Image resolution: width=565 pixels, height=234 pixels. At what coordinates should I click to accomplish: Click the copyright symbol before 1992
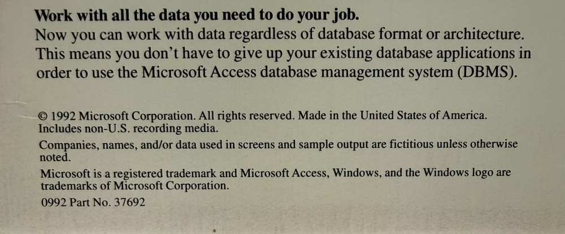pyautogui.click(x=43, y=116)
